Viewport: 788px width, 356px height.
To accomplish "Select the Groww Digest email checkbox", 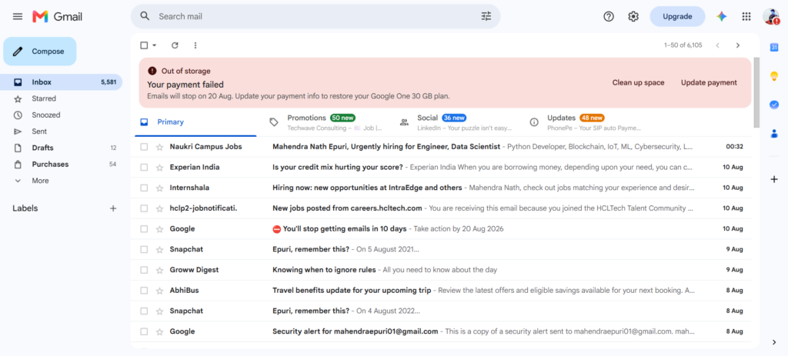I will (x=144, y=270).
